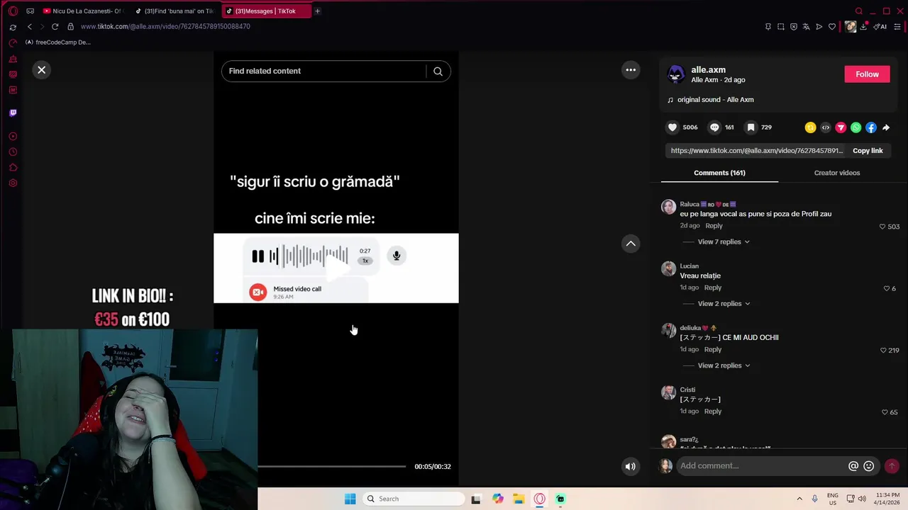Like Cristi's comment with 65 likes
The width and height of the screenshot is (908, 510).
(x=885, y=412)
